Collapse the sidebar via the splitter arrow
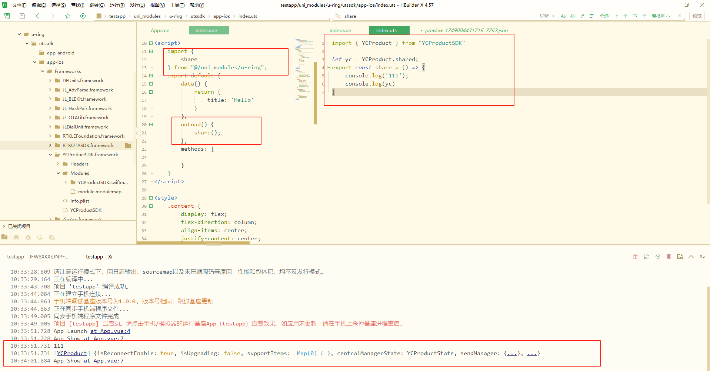The height and width of the screenshot is (371, 710). (x=137, y=133)
